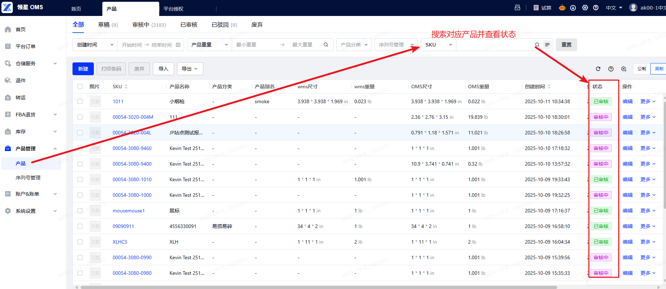Click the 领星 OMS logo icon
Image resolution: width=666 pixels, height=289 pixels.
point(7,7)
